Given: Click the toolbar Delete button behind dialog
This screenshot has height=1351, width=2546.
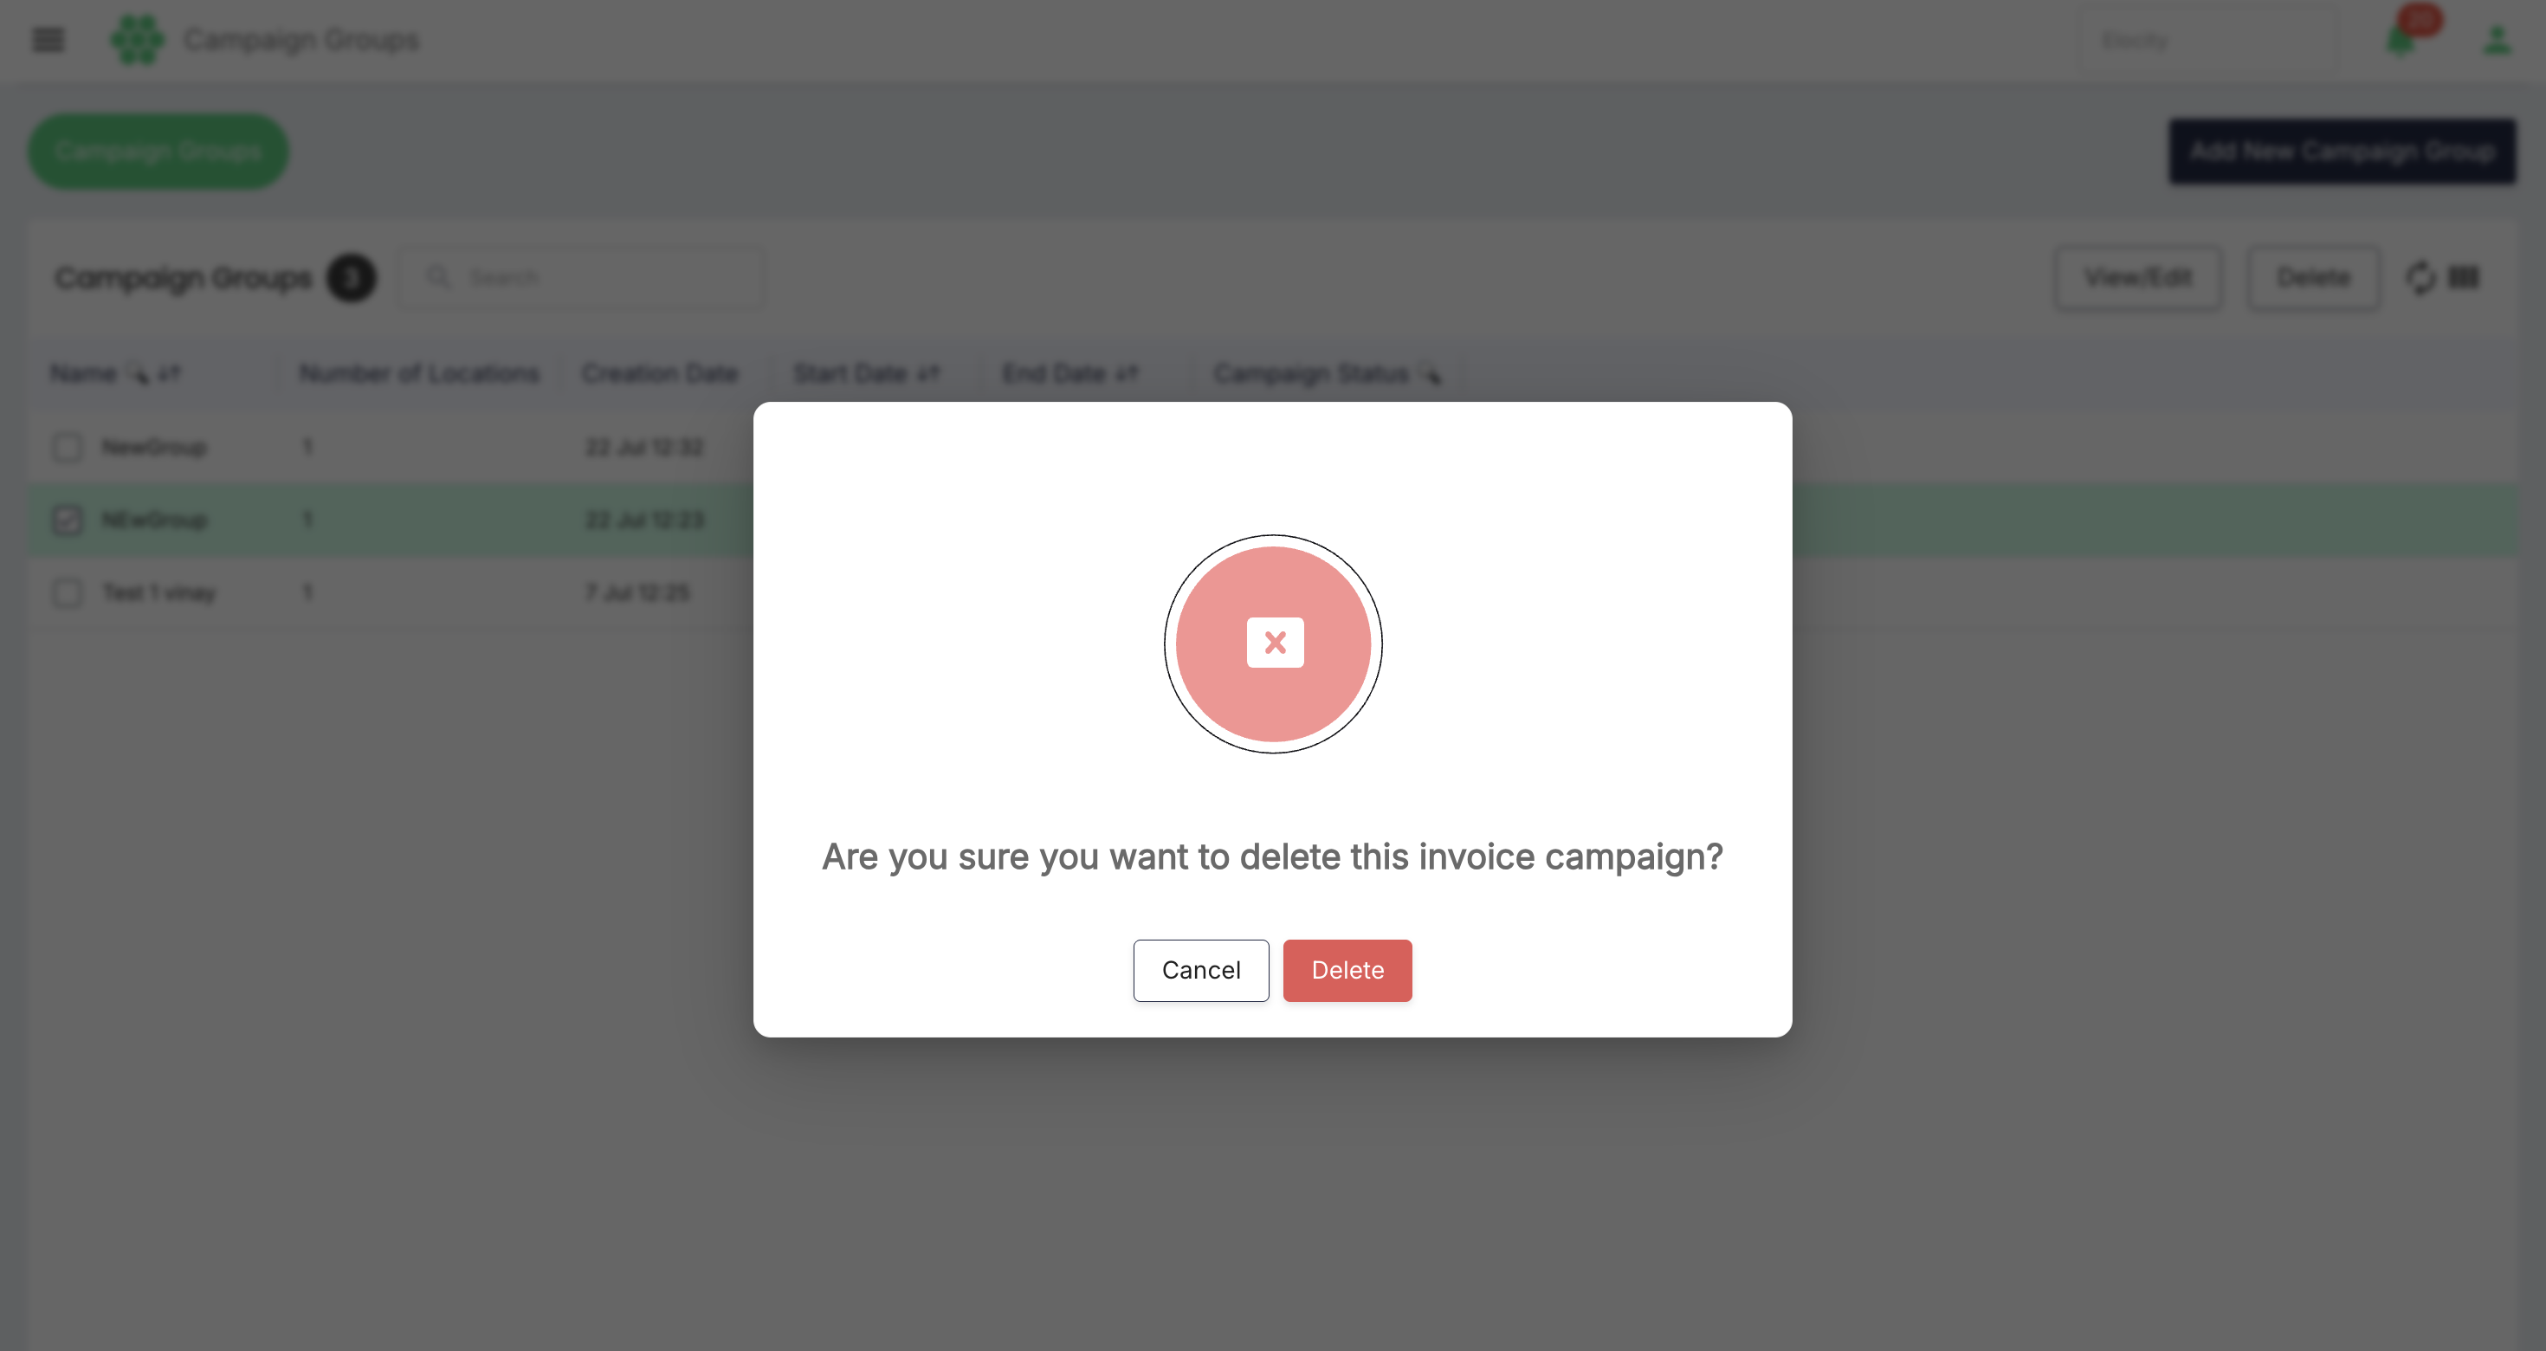Looking at the screenshot, I should click(x=2313, y=278).
